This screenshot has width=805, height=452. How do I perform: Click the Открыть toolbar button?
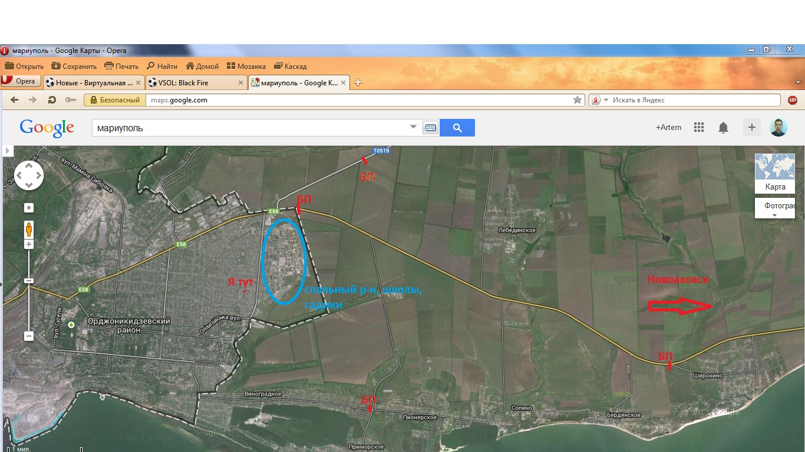pos(24,67)
